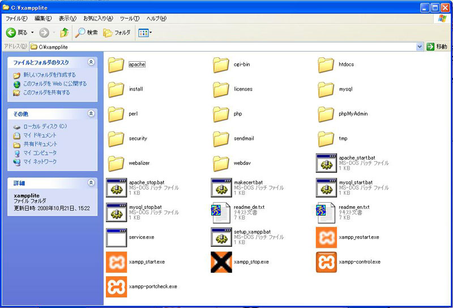Collapse the 詳細 details panel

tap(91, 183)
